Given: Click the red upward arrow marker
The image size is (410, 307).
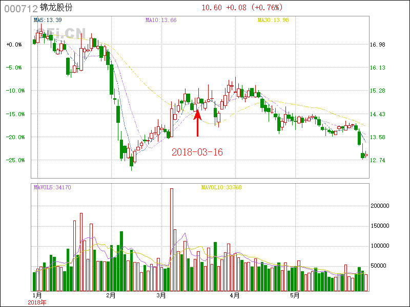Looking at the screenshot, I should click(x=197, y=124).
